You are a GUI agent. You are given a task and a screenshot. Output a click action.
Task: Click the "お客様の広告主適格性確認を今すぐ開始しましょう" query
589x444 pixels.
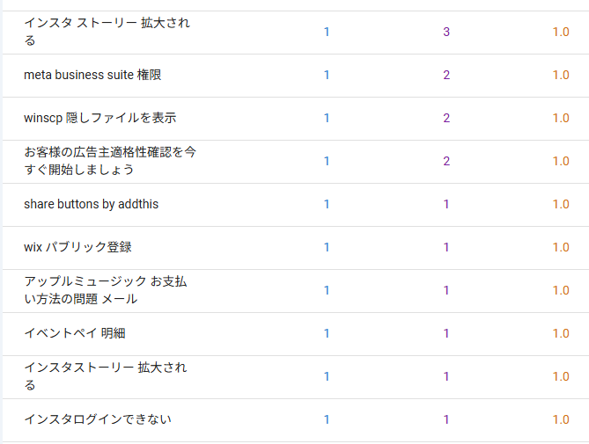pos(110,161)
